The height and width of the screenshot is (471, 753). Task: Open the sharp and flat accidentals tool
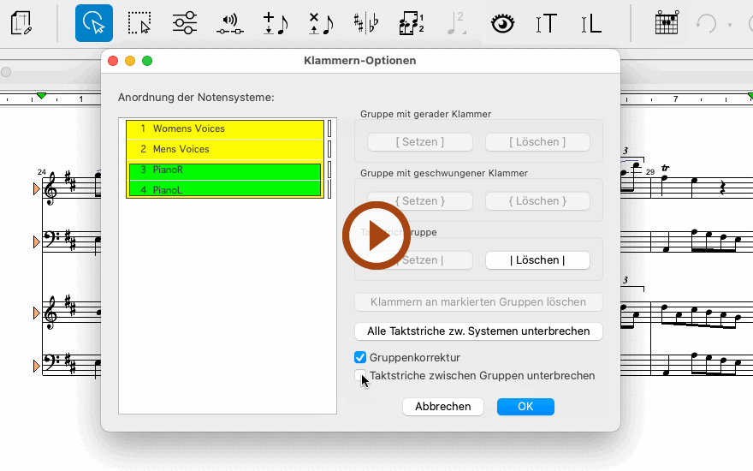366,23
